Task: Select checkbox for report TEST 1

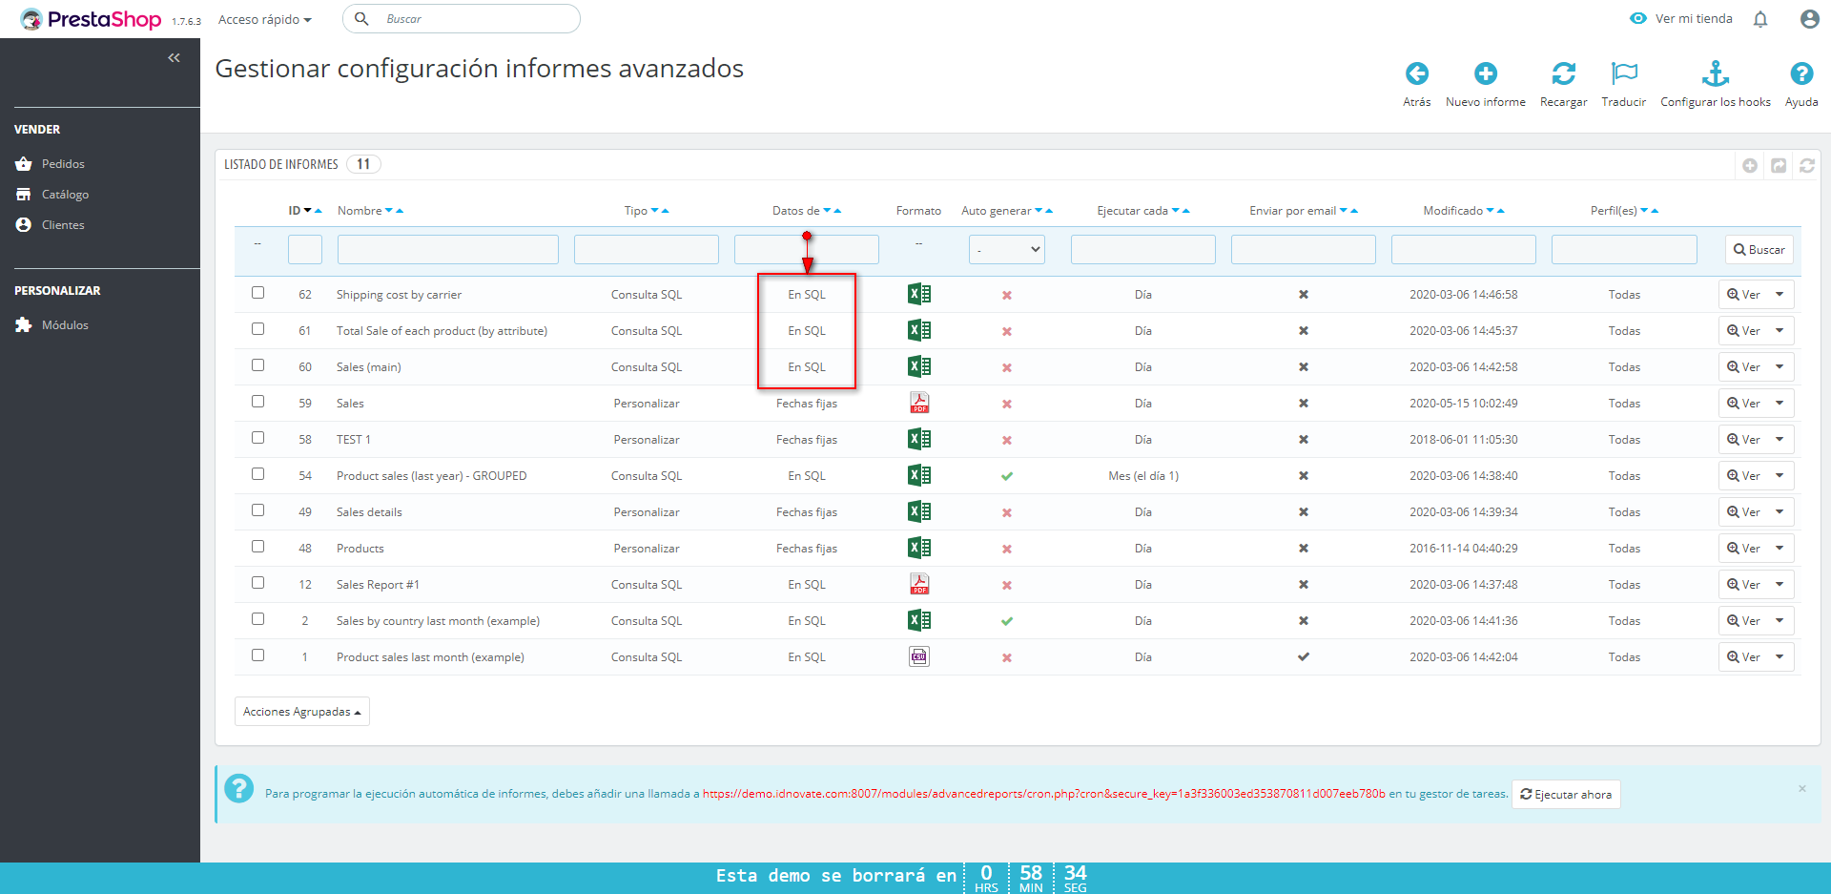Action: (x=257, y=438)
